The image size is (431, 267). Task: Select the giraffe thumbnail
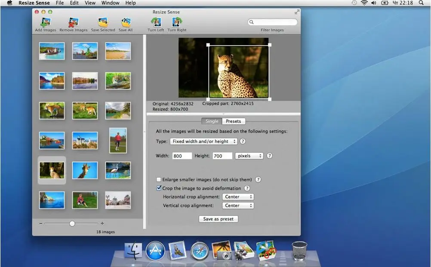point(85,170)
